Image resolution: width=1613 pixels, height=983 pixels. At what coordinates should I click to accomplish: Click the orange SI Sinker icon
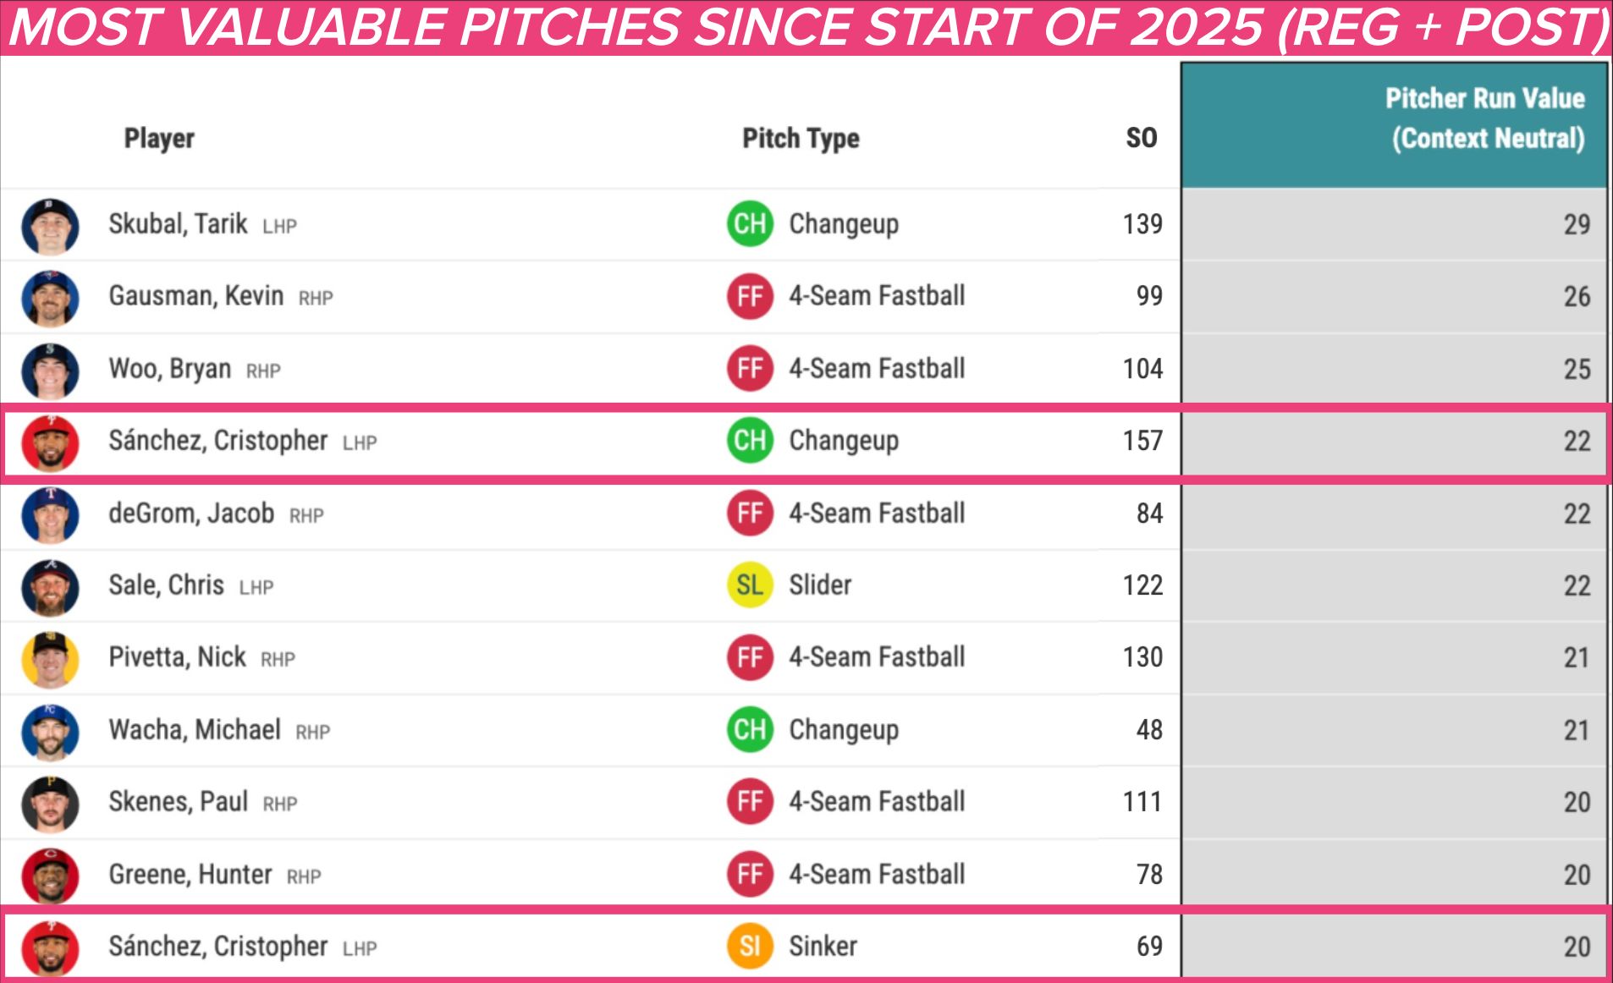click(750, 946)
